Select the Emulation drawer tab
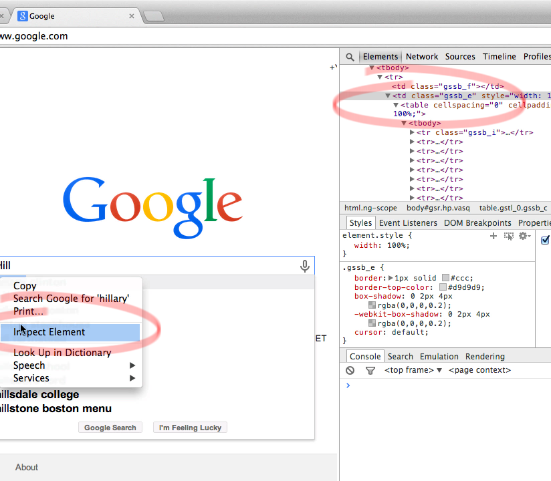The width and height of the screenshot is (551, 481). click(x=439, y=356)
